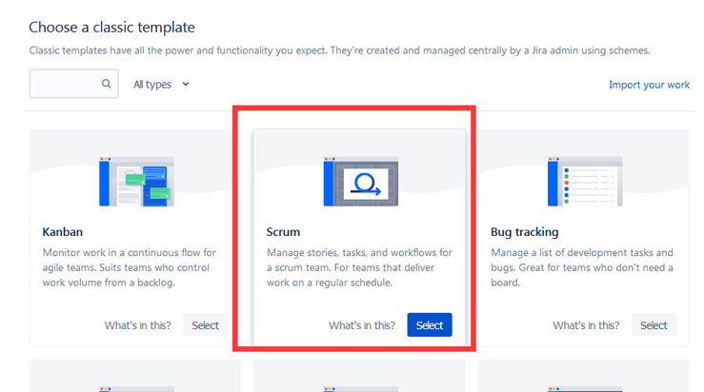The image size is (704, 392).
Task: Select the Bug tracking template
Action: coord(654,325)
